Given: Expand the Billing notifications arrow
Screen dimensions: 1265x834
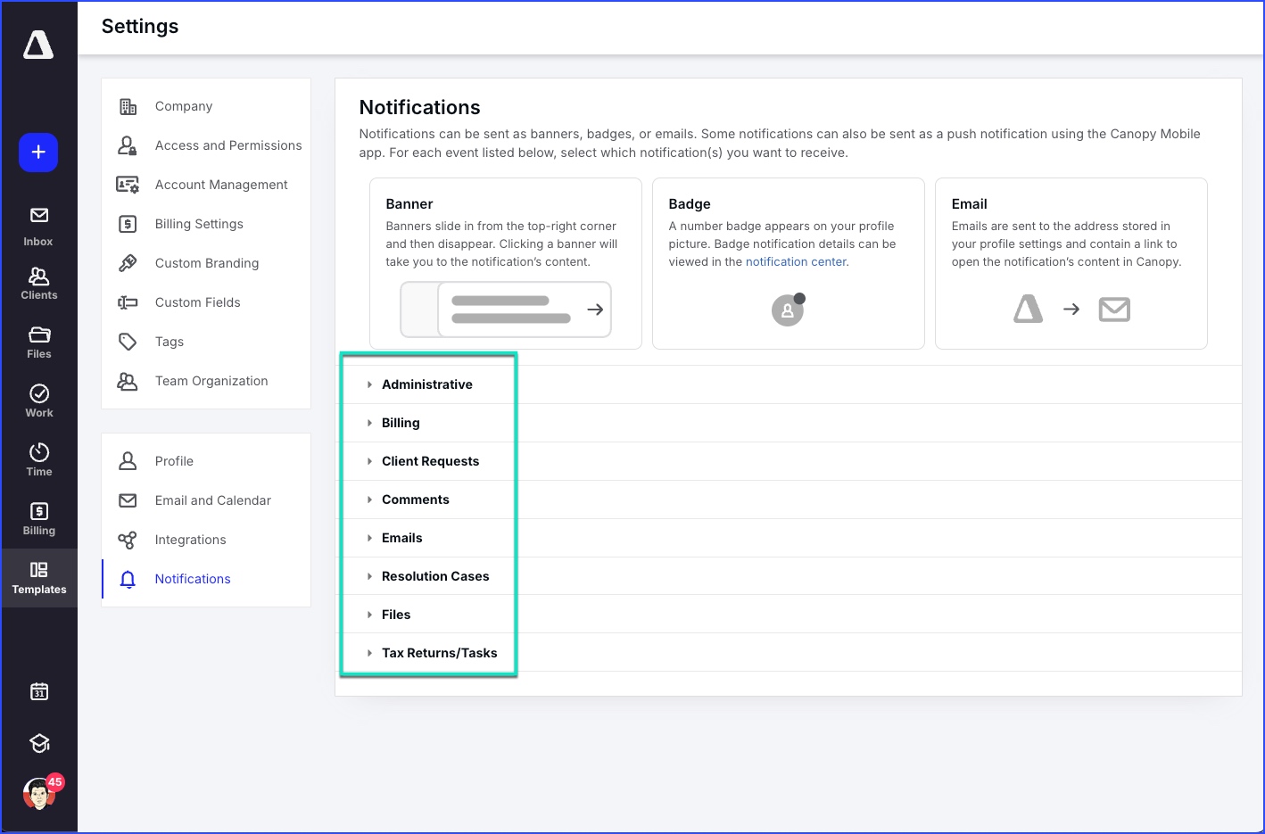Looking at the screenshot, I should [x=369, y=423].
